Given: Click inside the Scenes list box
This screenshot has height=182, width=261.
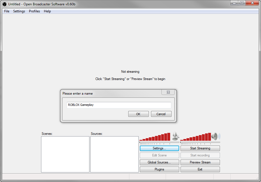Looking at the screenshot, I should pyautogui.click(x=65, y=154).
